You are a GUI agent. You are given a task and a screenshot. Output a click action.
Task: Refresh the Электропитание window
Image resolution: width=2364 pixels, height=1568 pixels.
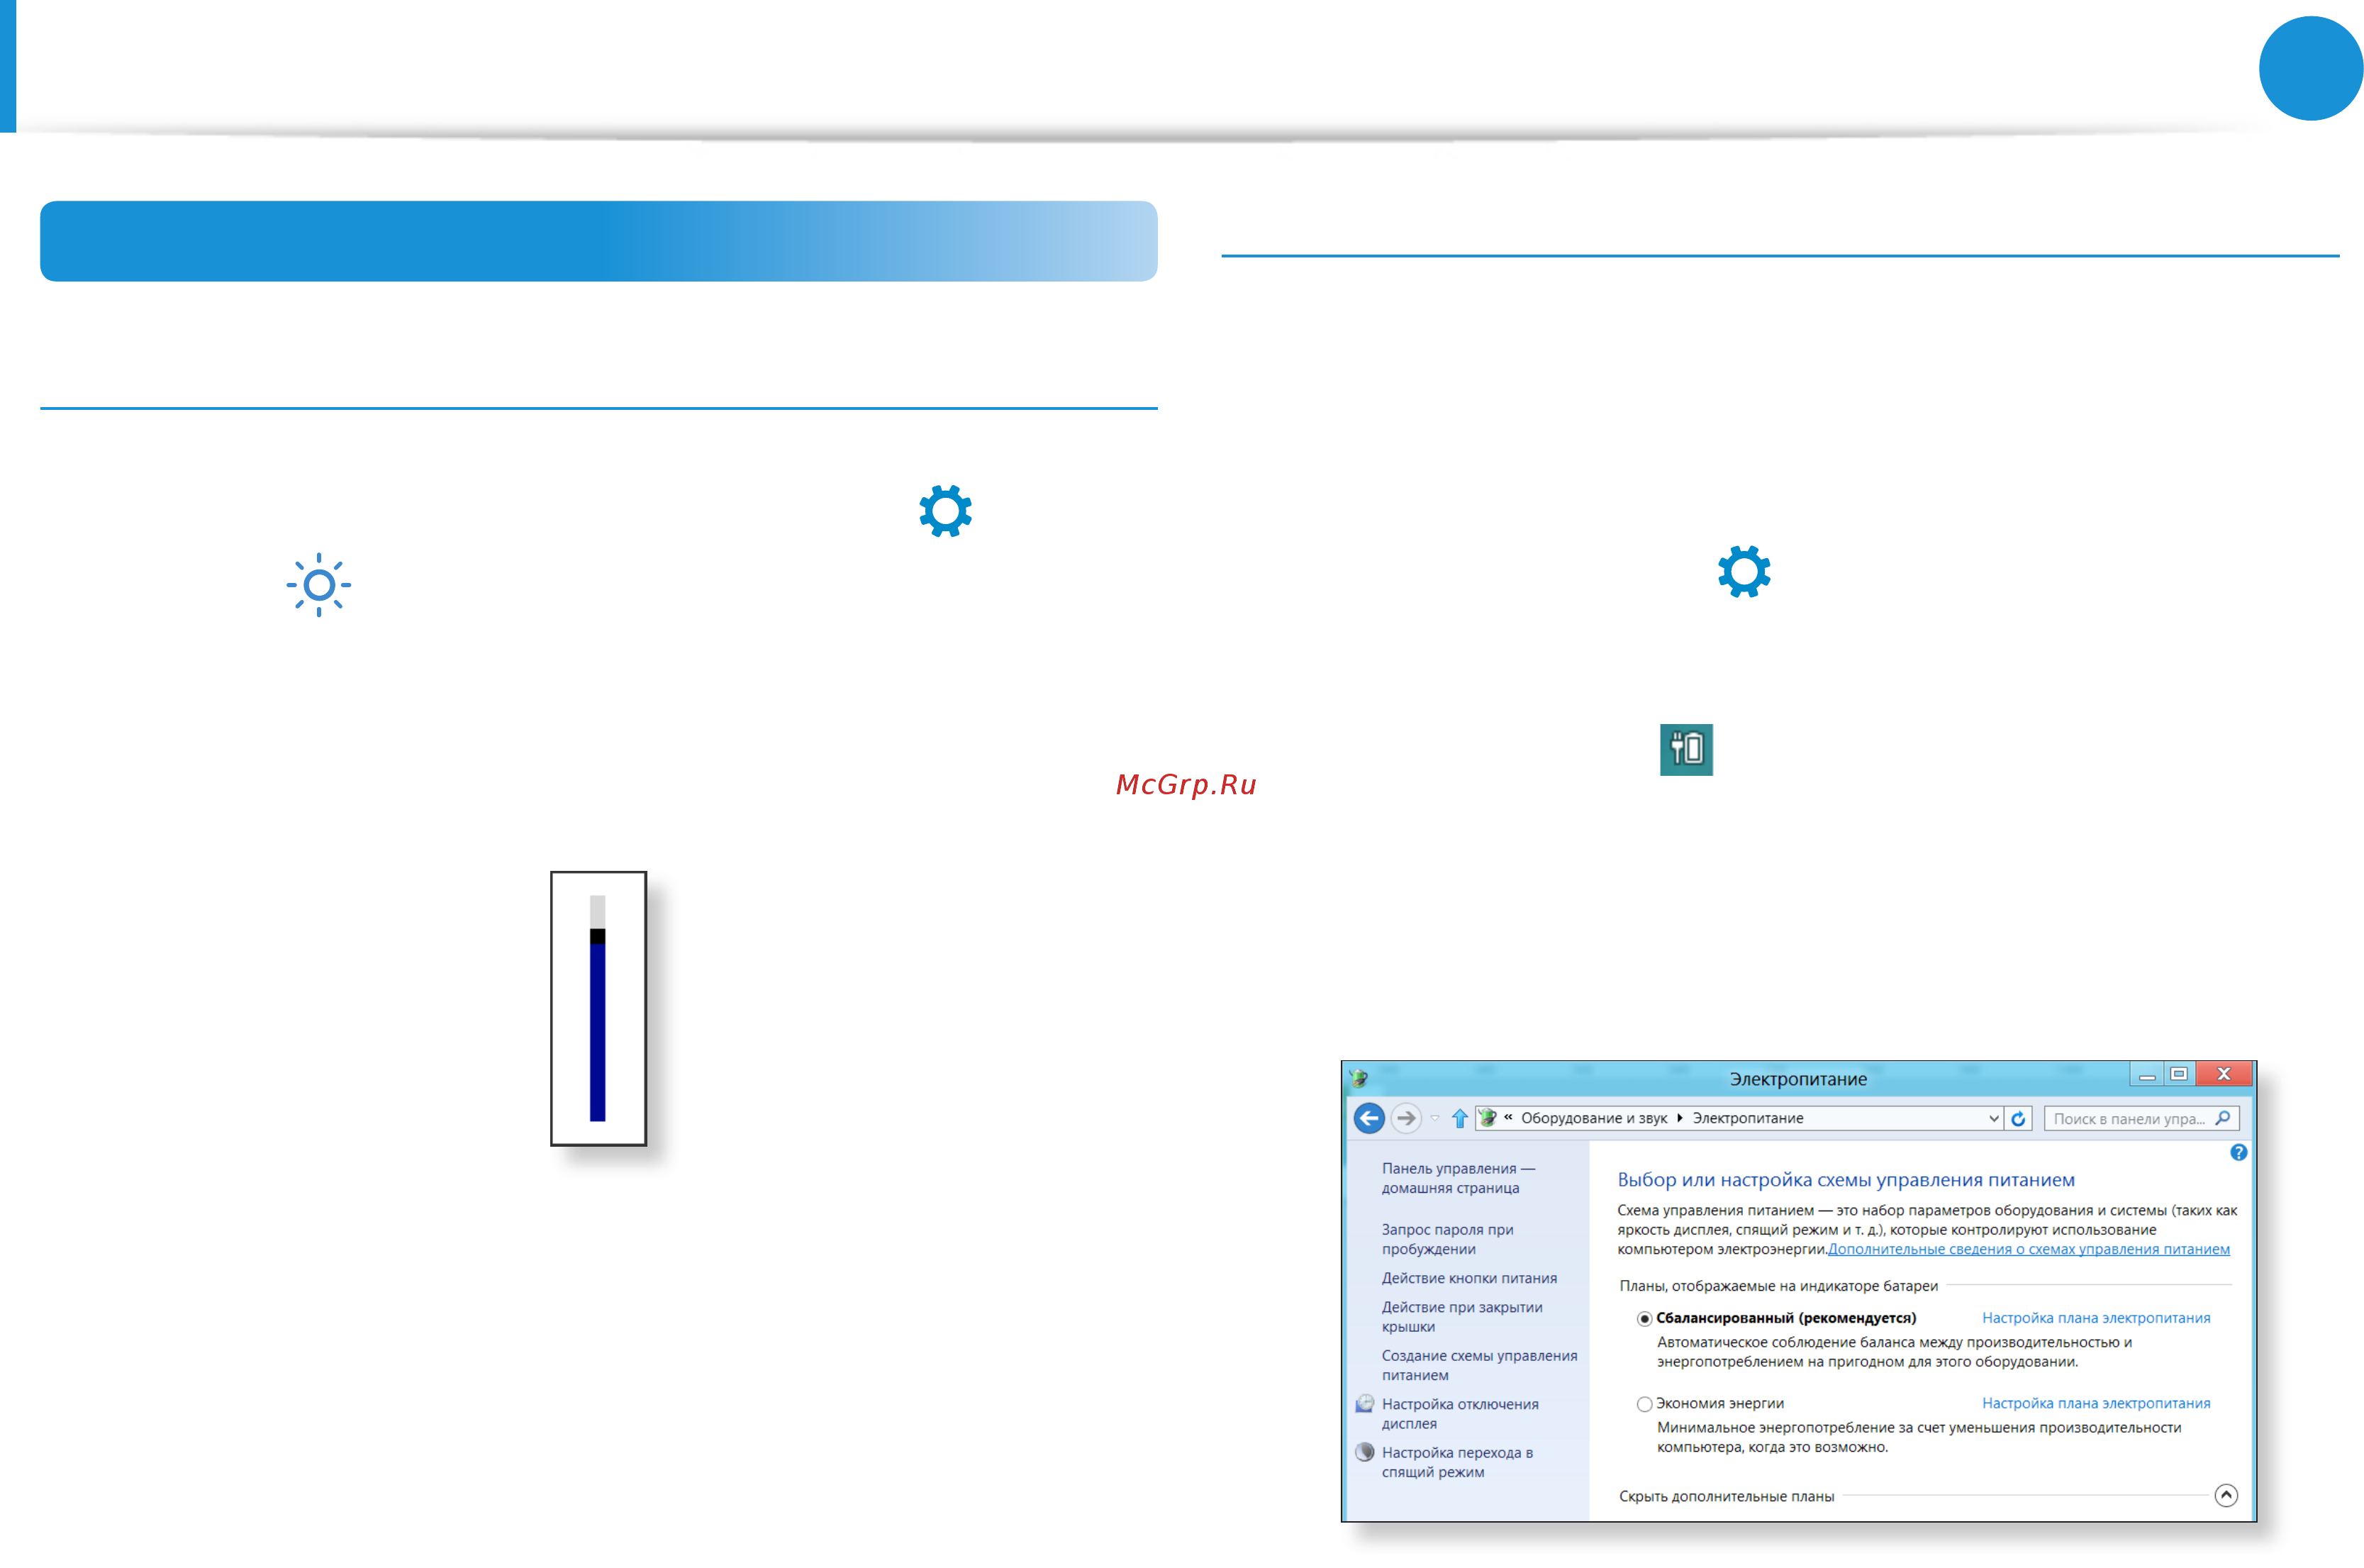click(2017, 1118)
